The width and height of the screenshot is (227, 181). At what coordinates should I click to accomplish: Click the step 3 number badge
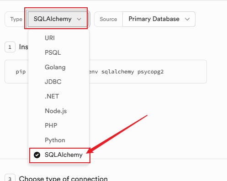click(x=10, y=177)
